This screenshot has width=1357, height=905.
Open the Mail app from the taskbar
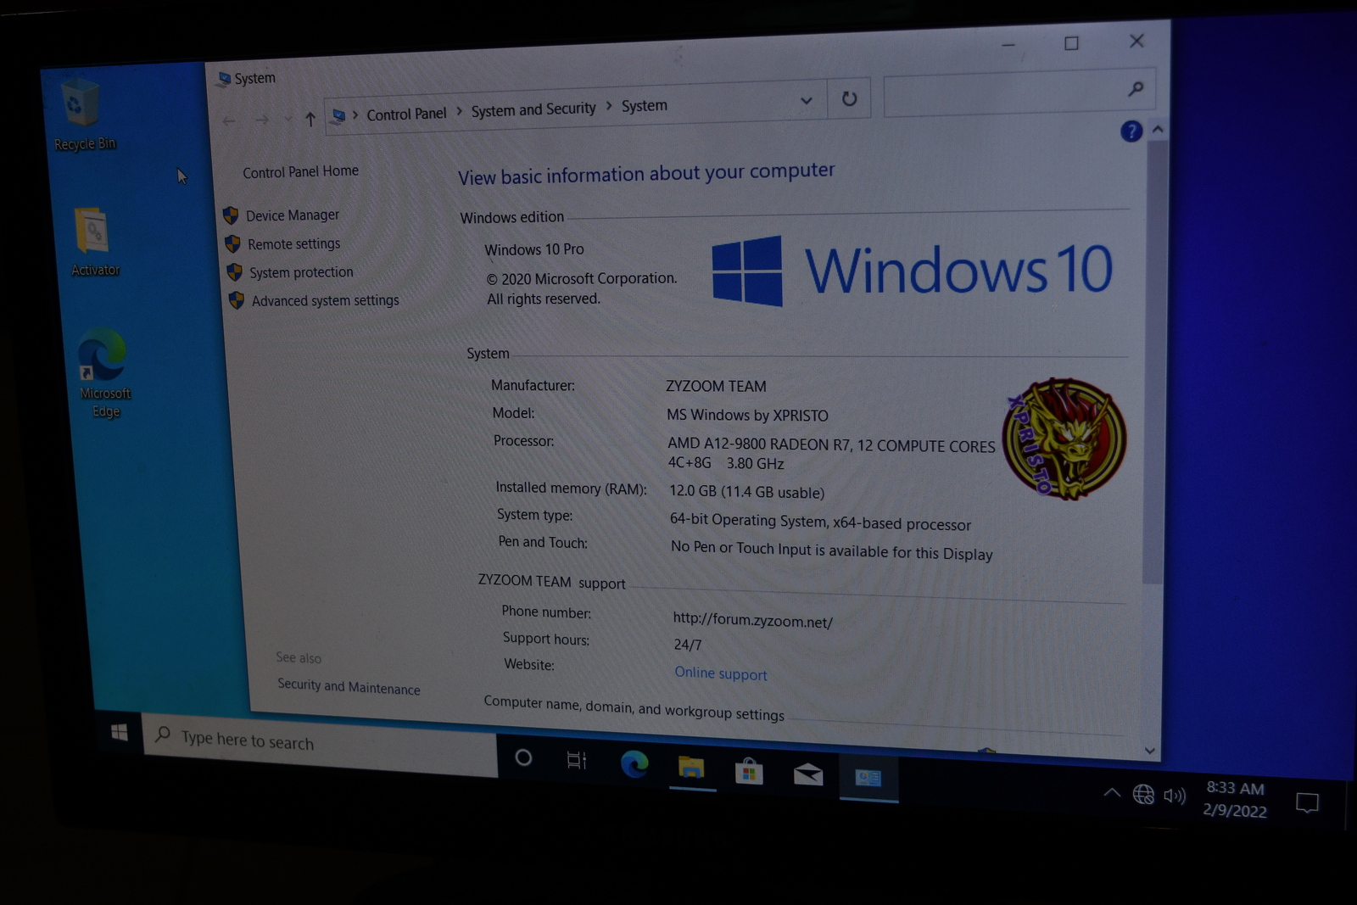tap(807, 774)
